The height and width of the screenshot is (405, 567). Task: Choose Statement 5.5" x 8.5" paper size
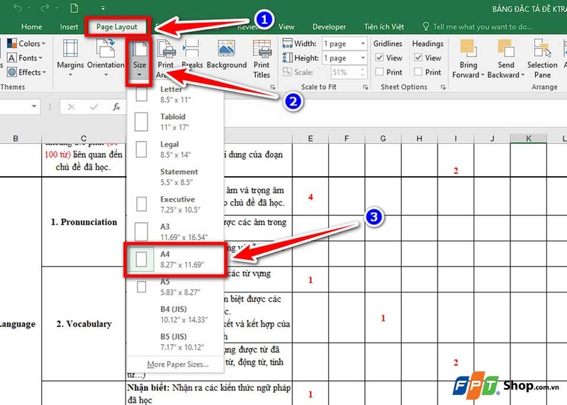pos(175,177)
